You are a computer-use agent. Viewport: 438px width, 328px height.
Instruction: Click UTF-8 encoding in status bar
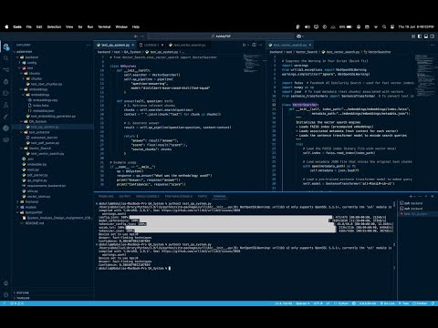point(318,303)
